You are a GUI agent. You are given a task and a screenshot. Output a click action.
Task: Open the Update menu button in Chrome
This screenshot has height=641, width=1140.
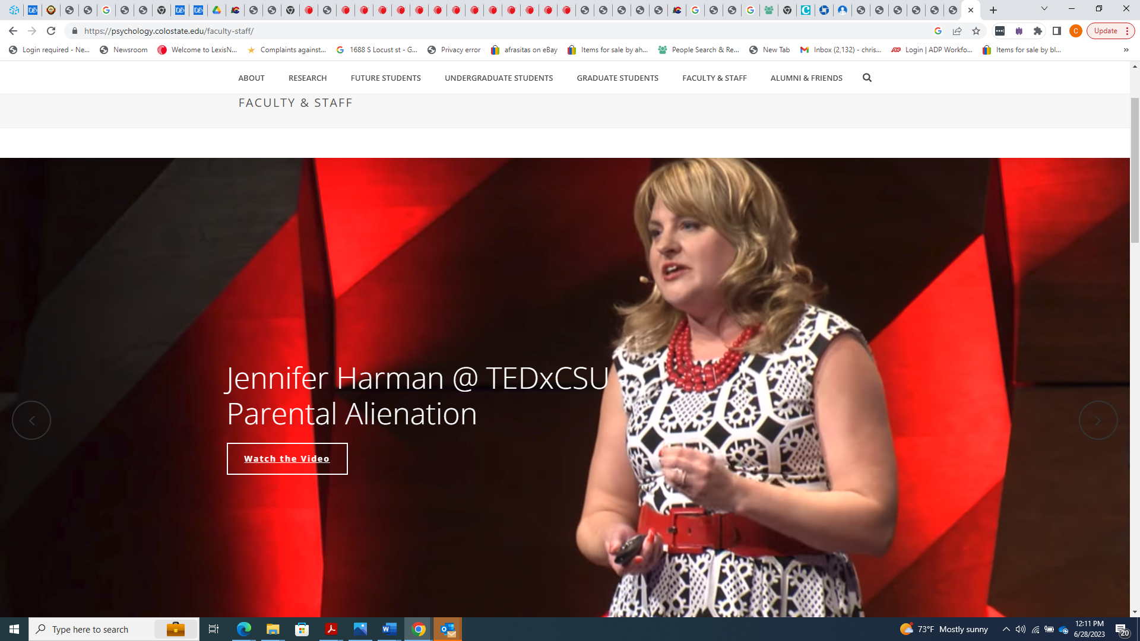pos(1110,31)
